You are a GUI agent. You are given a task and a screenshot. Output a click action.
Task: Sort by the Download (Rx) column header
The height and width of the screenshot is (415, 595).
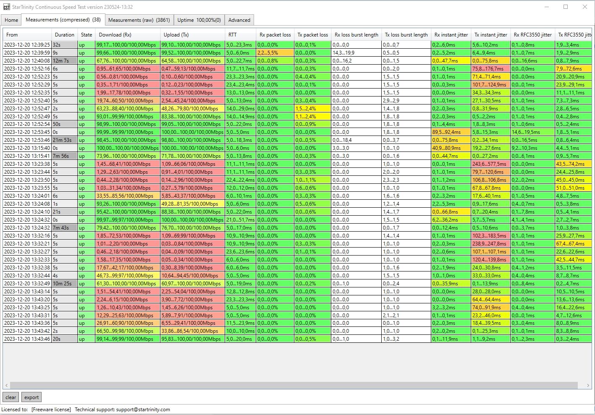128,35
